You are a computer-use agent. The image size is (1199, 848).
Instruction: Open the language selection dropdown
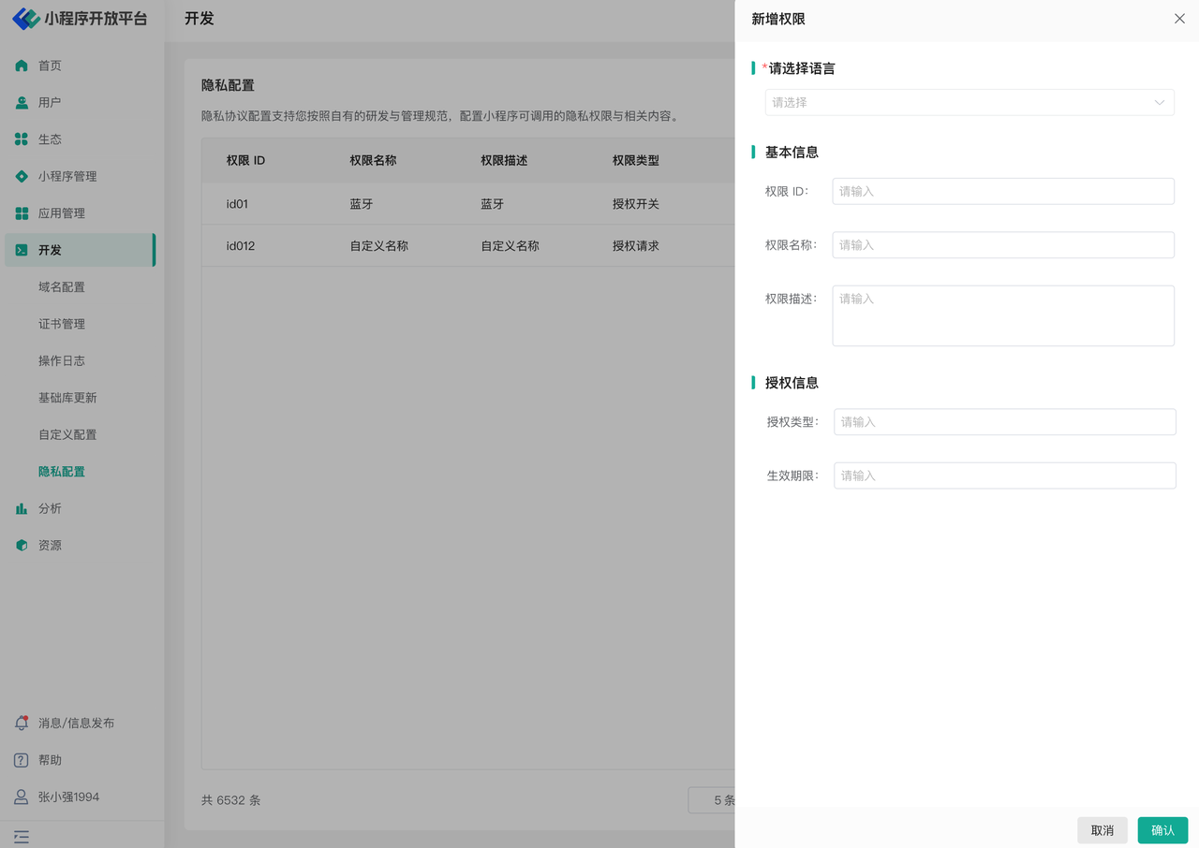click(970, 103)
